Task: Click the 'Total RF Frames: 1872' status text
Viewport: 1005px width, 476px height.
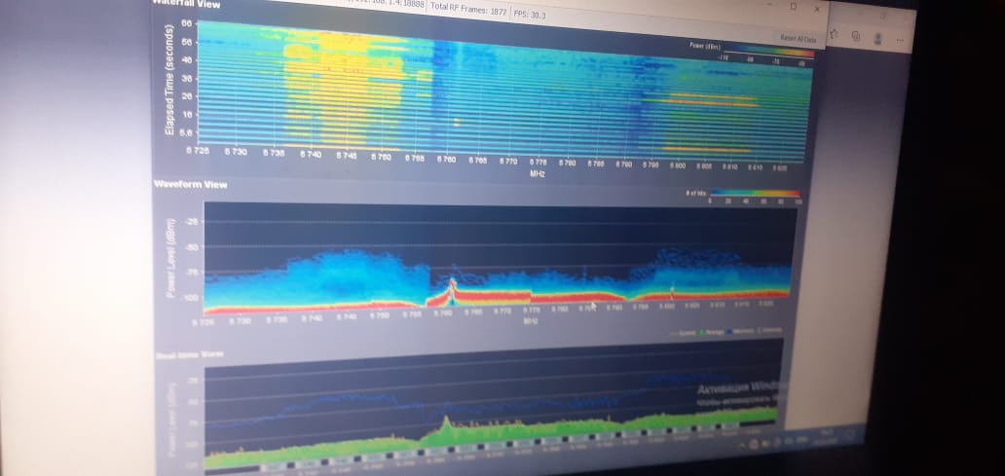Action: pyautogui.click(x=468, y=7)
